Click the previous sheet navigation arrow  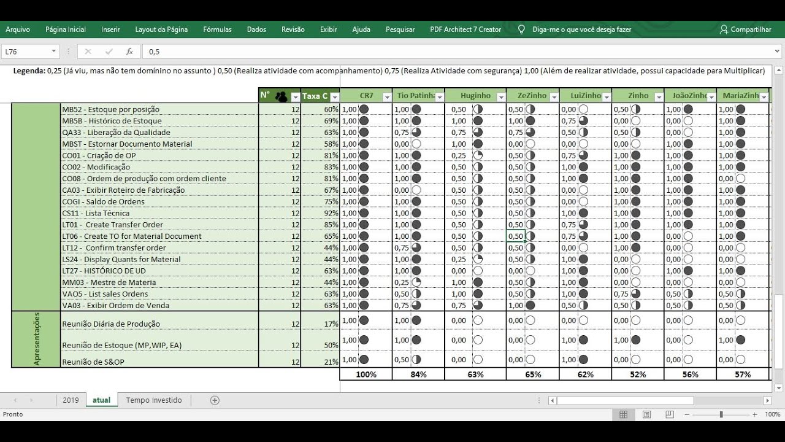pyautogui.click(x=15, y=400)
